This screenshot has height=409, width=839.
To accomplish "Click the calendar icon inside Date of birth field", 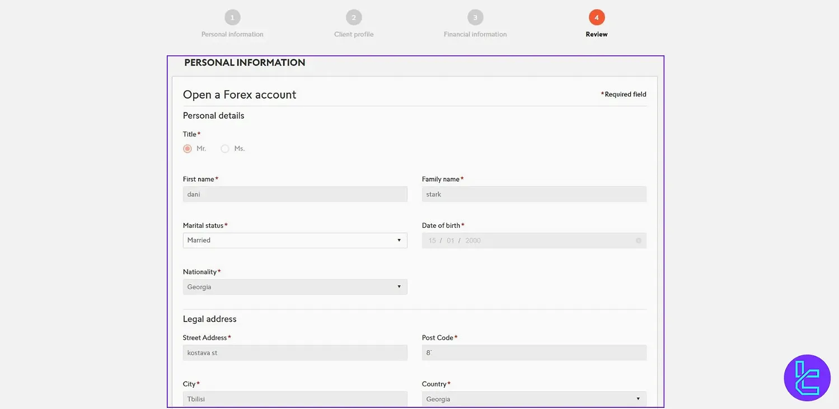I will tap(638, 240).
